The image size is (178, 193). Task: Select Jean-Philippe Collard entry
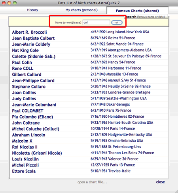(33, 80)
